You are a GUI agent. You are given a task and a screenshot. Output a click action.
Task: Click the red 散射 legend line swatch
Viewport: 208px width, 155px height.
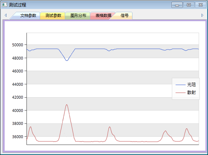pyautogui.click(x=180, y=93)
